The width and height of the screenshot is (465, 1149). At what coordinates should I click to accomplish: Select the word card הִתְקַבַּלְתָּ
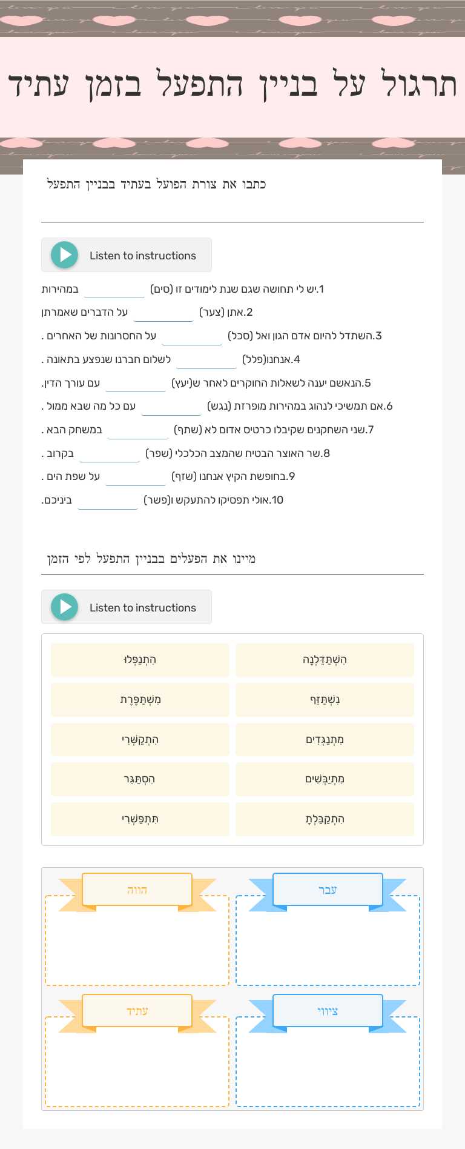325,819
